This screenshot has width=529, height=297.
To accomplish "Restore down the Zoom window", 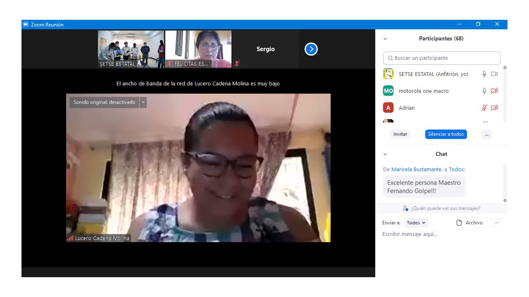I will [x=478, y=24].
